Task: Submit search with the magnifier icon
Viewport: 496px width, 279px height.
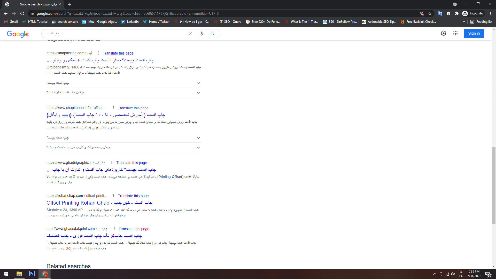Action: 212,34
